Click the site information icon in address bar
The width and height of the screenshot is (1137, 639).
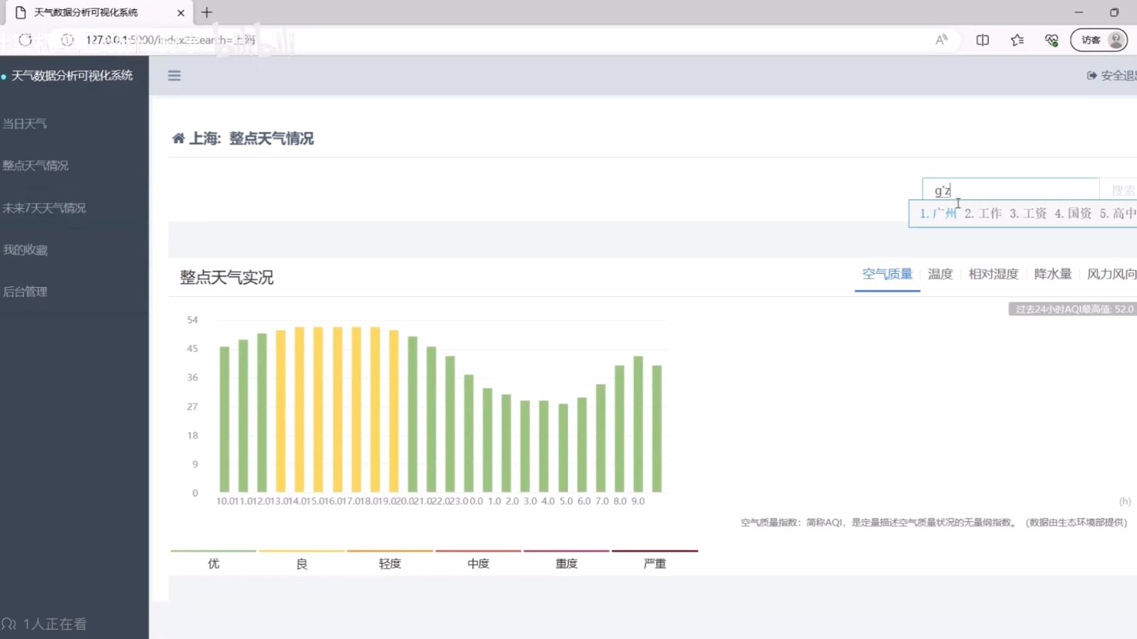(67, 40)
